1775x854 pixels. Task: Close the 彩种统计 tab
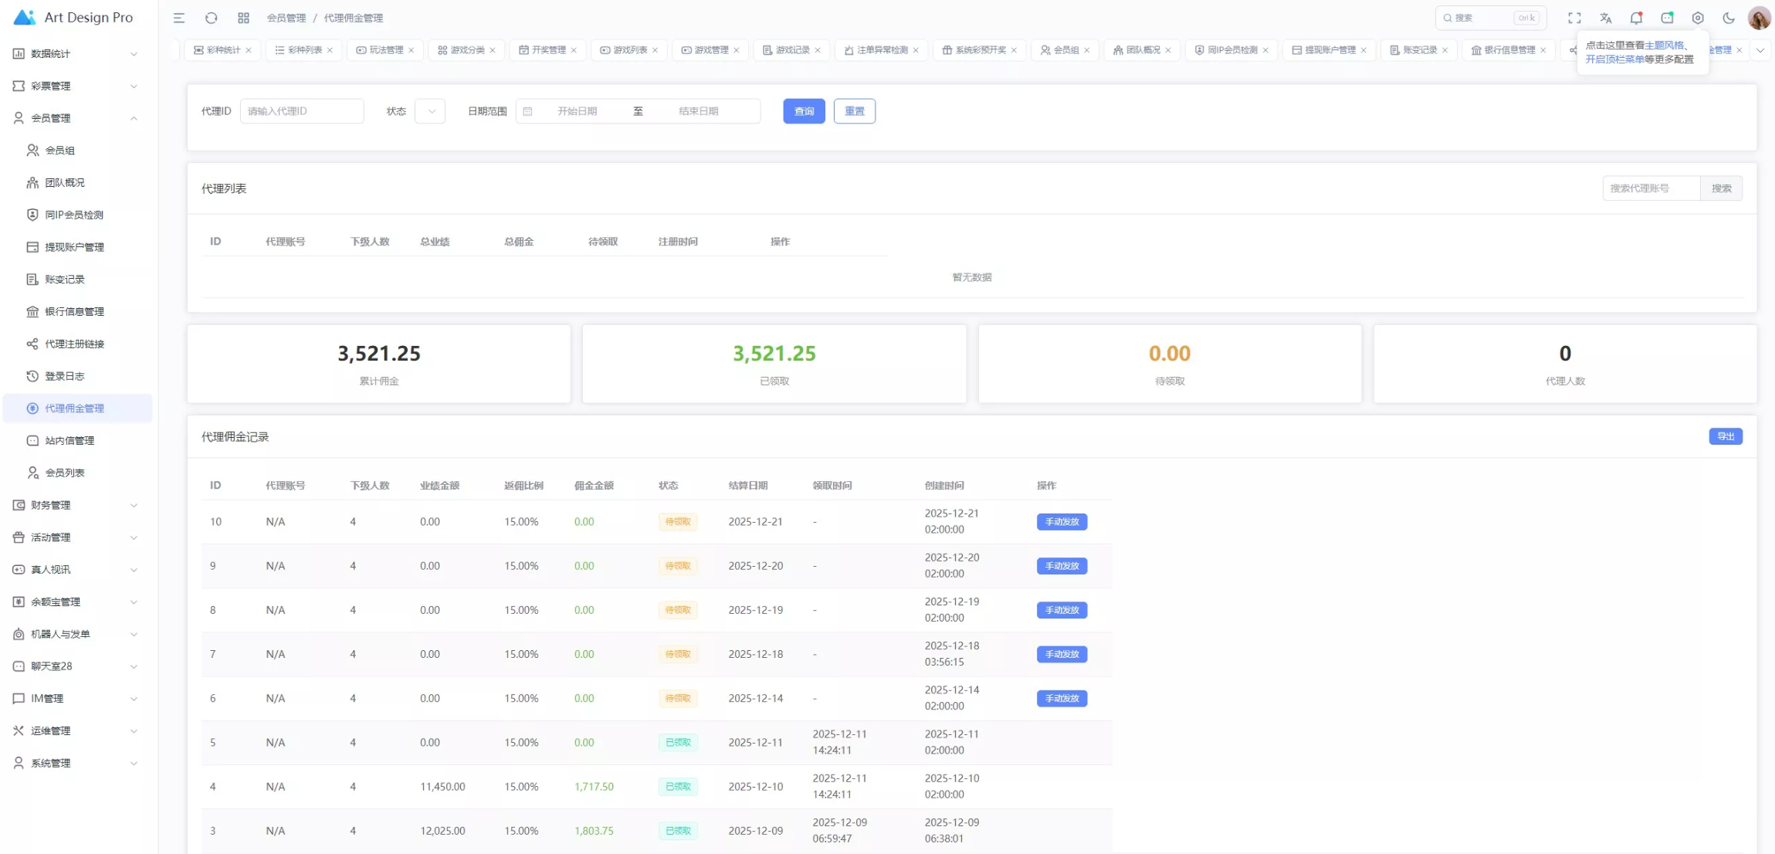click(249, 50)
